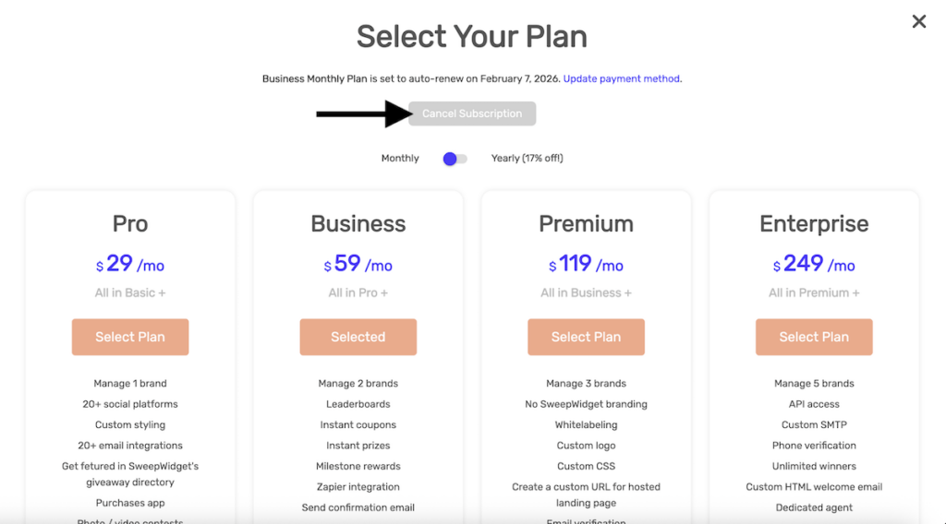The image size is (946, 524).
Task: Pick the Enterprise plan Select Plan button
Action: (814, 337)
